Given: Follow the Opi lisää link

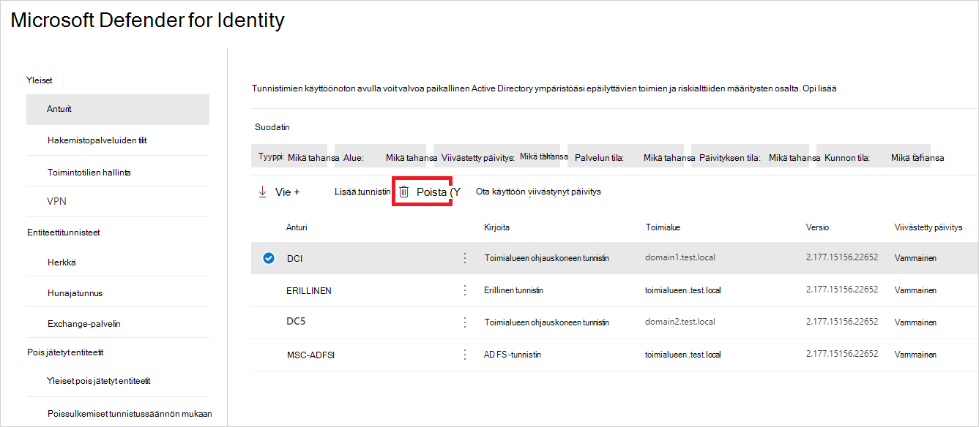Looking at the screenshot, I should point(821,88).
